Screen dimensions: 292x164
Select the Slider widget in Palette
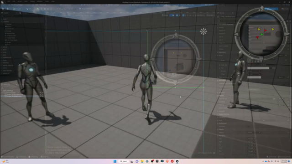click(x=9, y=42)
